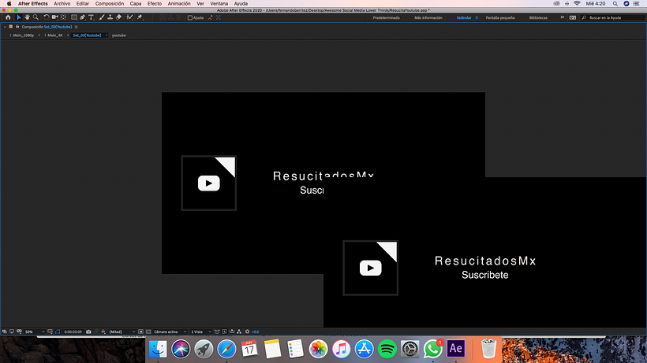Open the 50% magnification dropdown
The image size is (647, 363).
(x=34, y=332)
